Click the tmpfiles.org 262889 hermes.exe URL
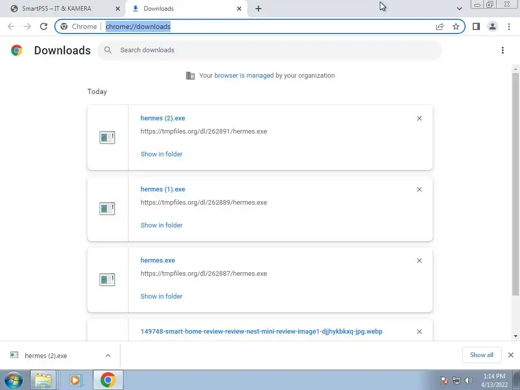520x390 pixels. [204, 202]
